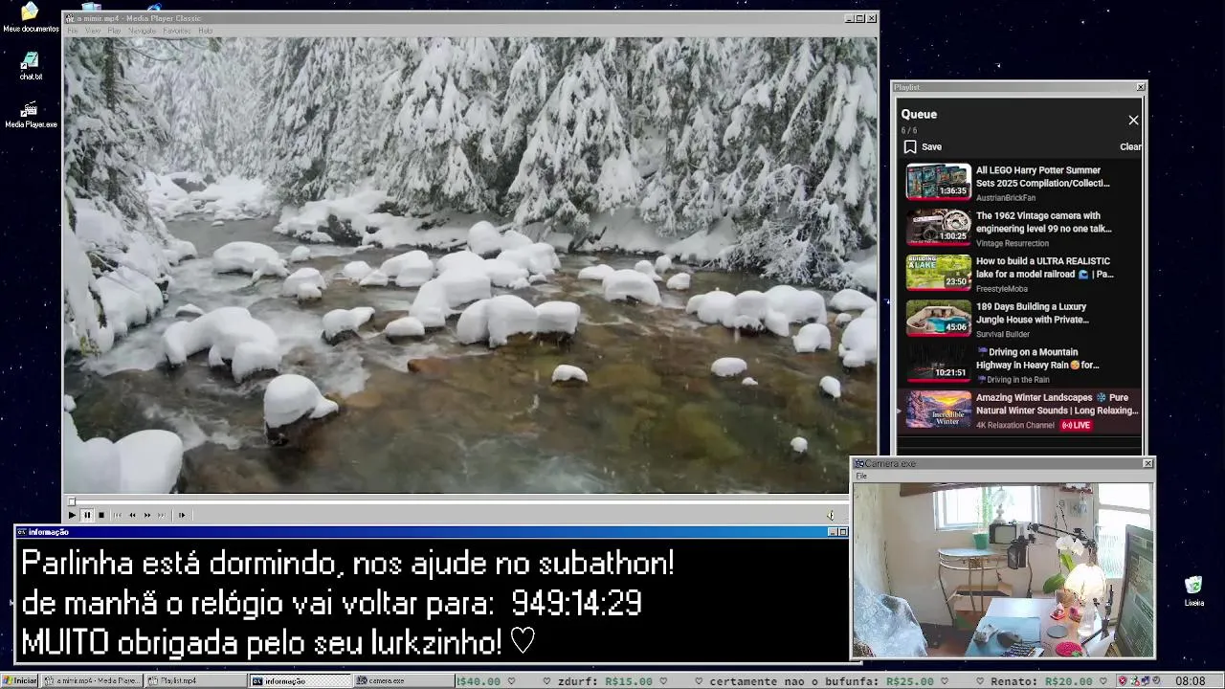The image size is (1225, 689).
Task: Open the Lixeira recycle bin icon
Action: pos(1193,591)
